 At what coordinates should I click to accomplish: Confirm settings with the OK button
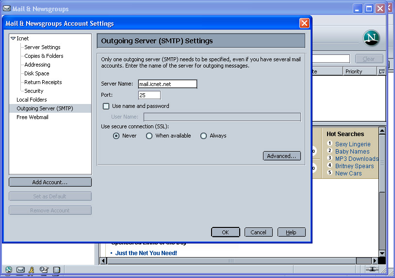[x=226, y=232]
